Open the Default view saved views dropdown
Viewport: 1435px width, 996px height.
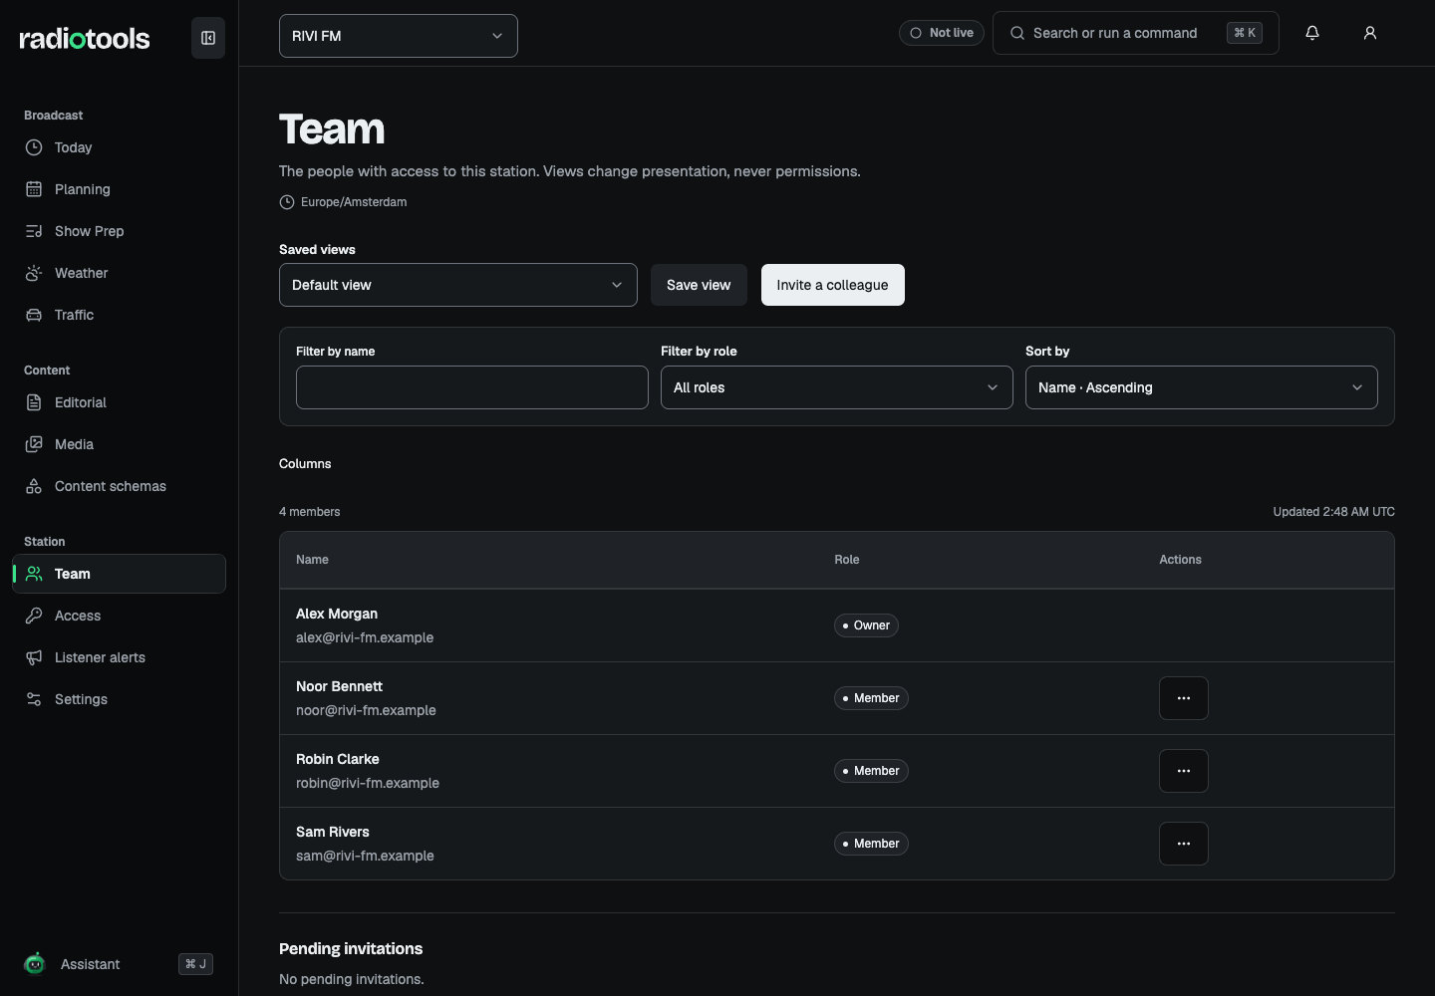pos(458,285)
